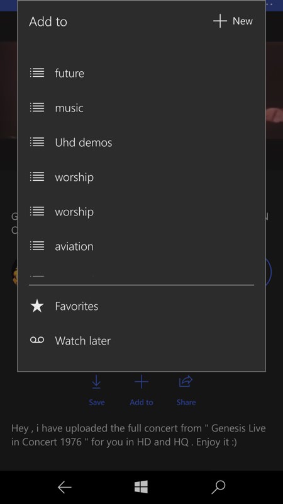Tap the Favorites star icon
This screenshot has height=504, width=283.
coord(37,306)
